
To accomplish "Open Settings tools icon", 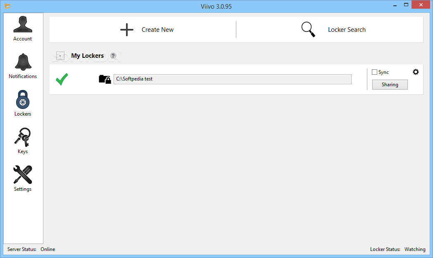I will tap(23, 175).
